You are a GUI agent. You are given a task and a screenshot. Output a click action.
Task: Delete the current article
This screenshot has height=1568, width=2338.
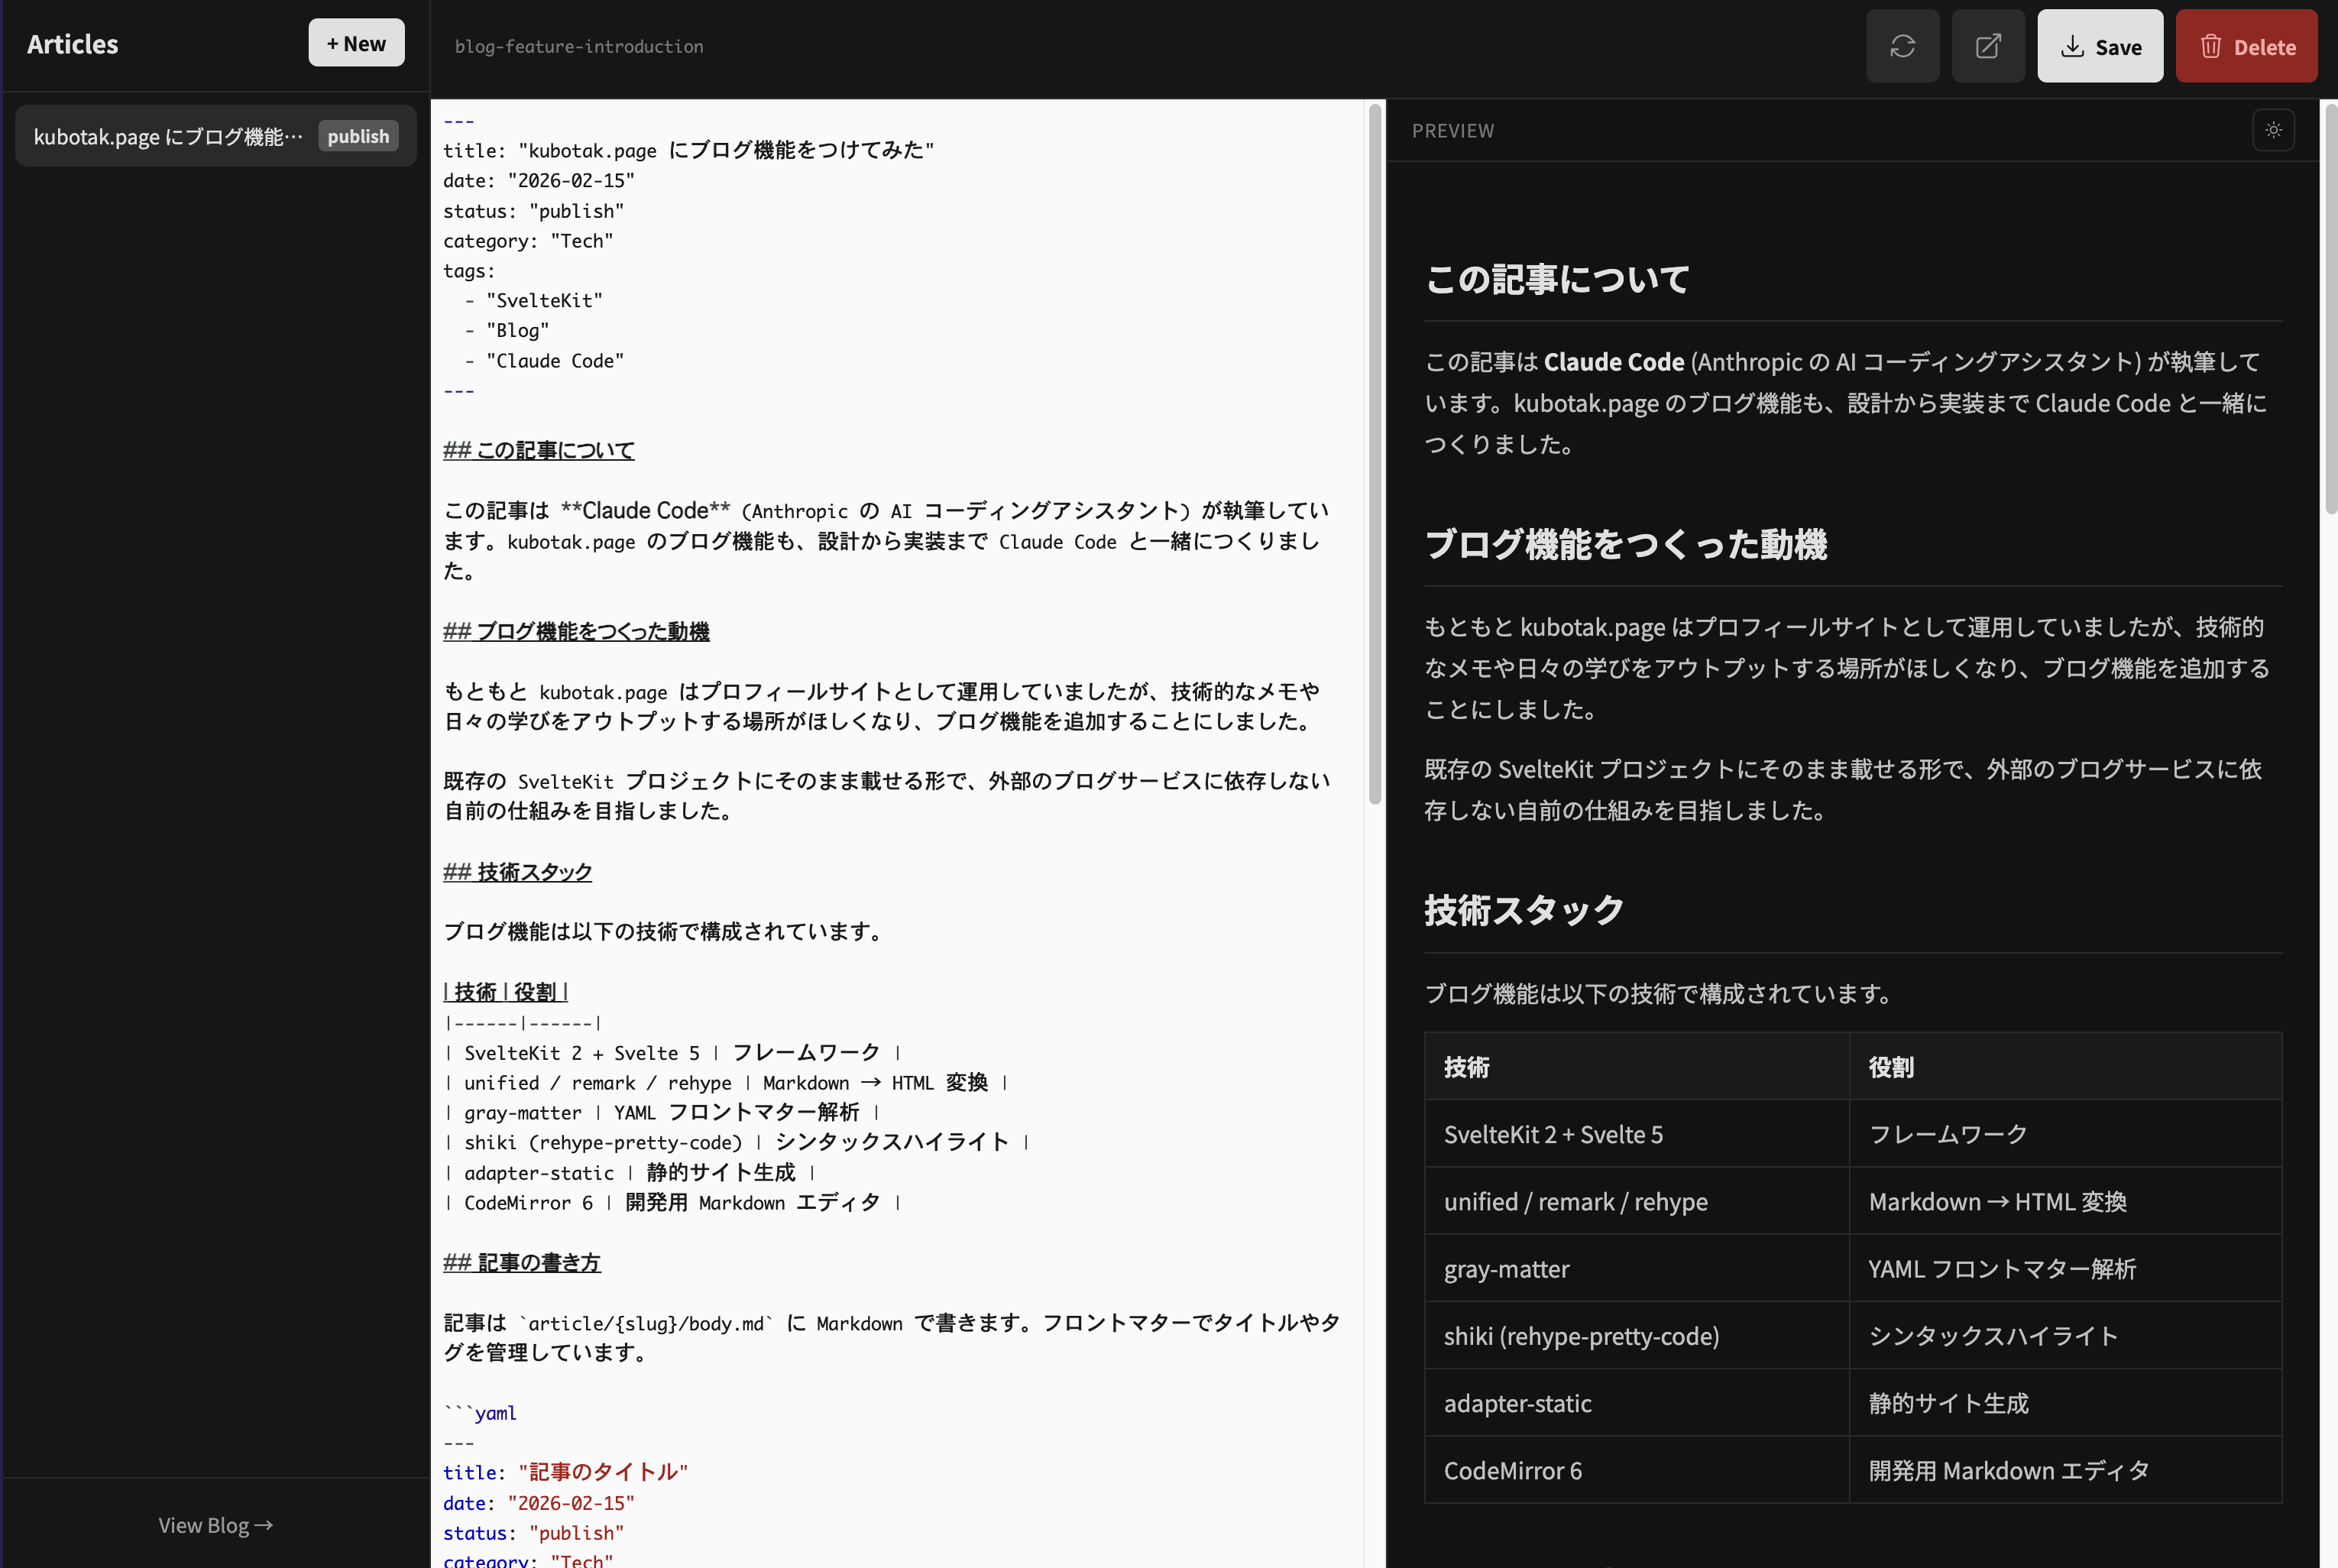2246,46
